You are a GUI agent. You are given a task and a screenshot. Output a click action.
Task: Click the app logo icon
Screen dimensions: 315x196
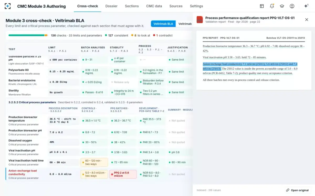8,6
